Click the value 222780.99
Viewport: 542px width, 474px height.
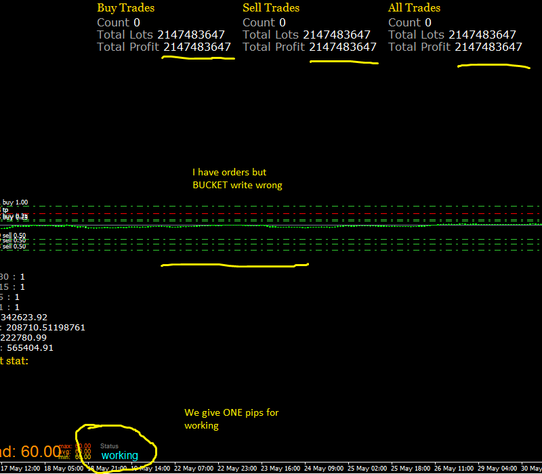tap(24, 337)
